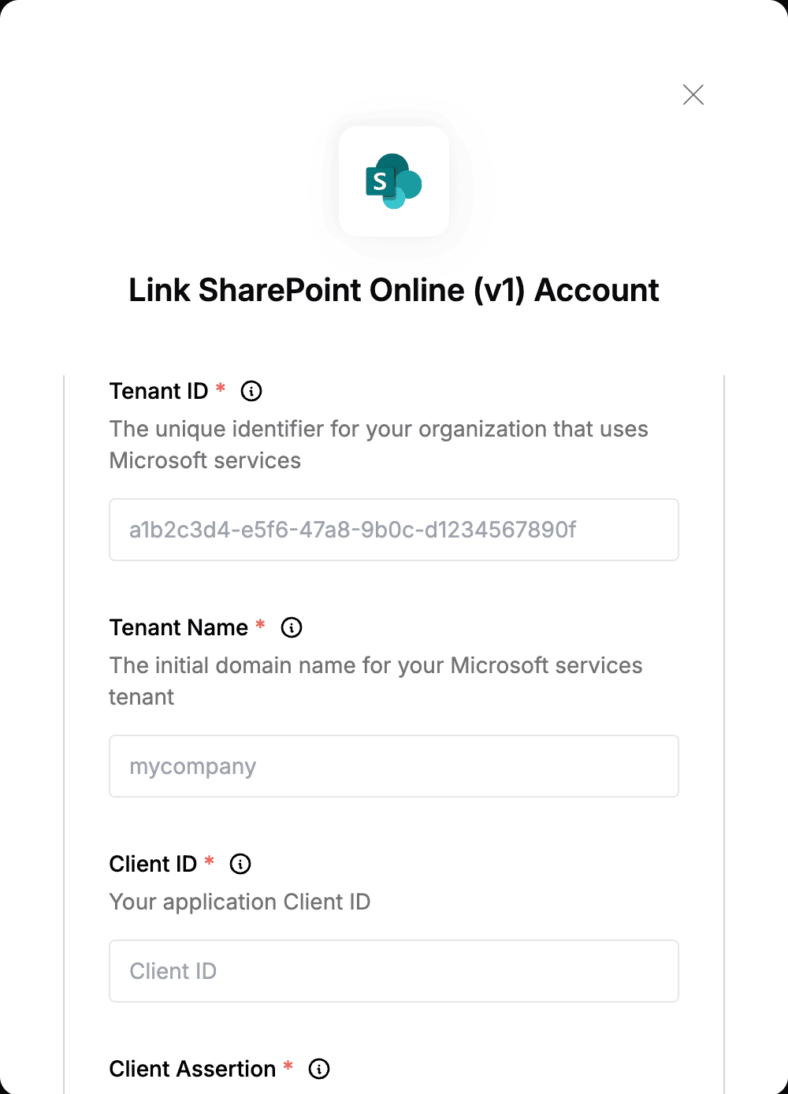Click the required asterisk beside Tenant Name
The height and width of the screenshot is (1094, 788).
coord(261,623)
